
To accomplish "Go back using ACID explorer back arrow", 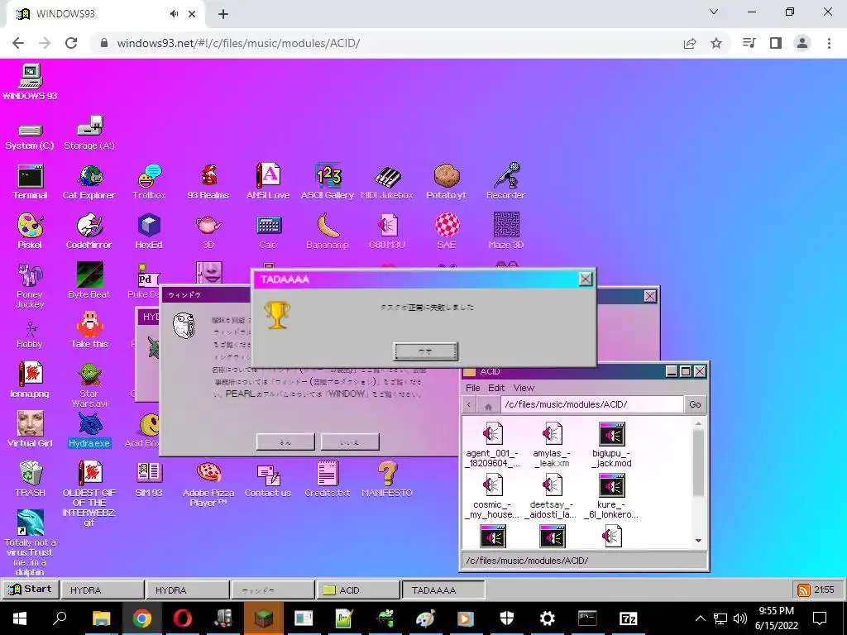I will pyautogui.click(x=469, y=405).
